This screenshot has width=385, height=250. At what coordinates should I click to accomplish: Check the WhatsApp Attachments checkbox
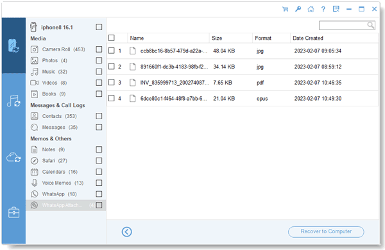tap(99, 205)
